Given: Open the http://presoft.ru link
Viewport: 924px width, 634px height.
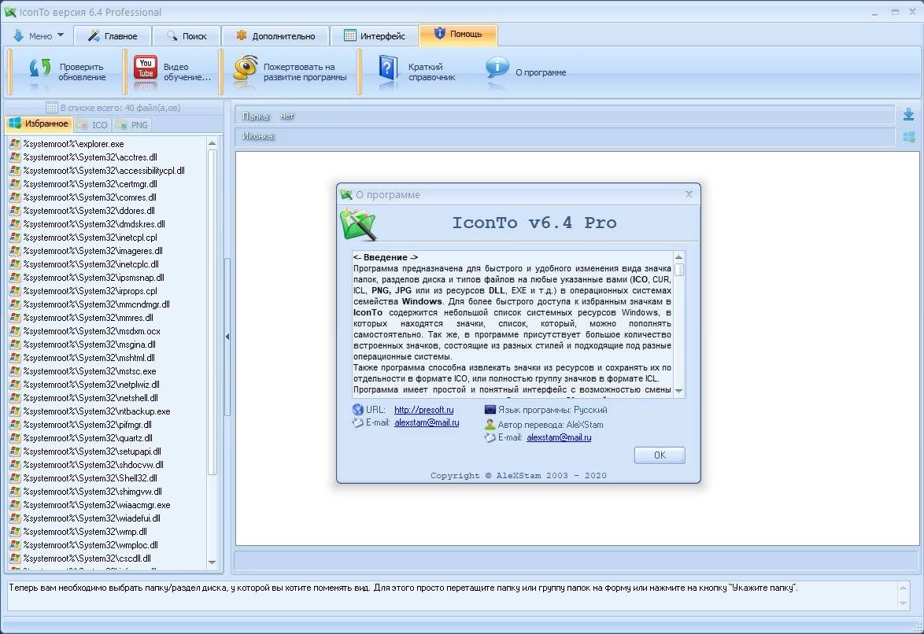Looking at the screenshot, I should [x=423, y=410].
